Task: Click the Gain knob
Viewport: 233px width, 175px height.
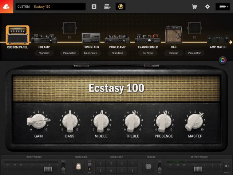Action: pyautogui.click(x=39, y=121)
